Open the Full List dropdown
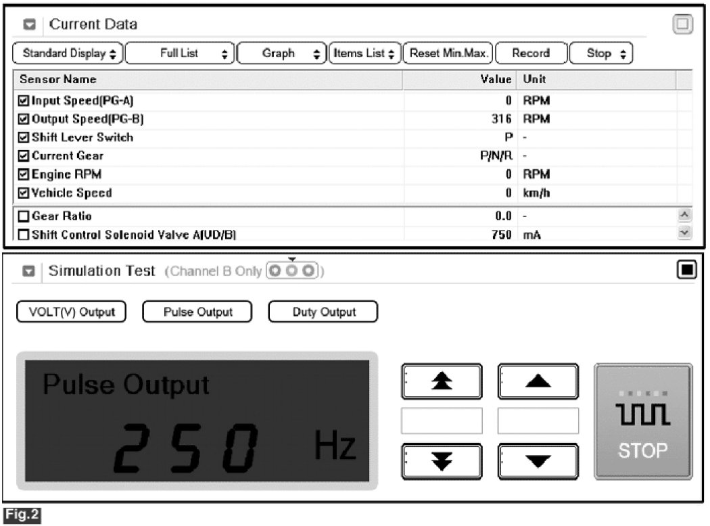The height and width of the screenshot is (526, 710). pos(181,53)
